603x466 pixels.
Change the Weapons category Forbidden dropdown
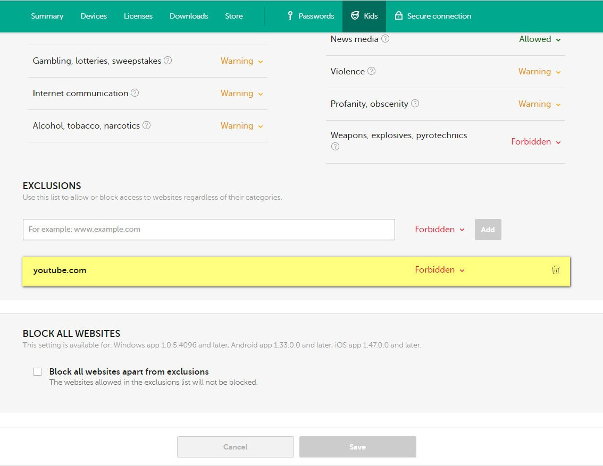[536, 142]
